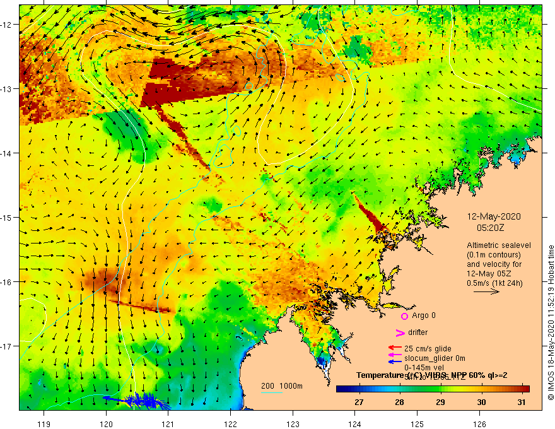The width and height of the screenshot is (555, 429).
Task: Click the blue 0-145m vel legend arrow
Action: click(395, 361)
